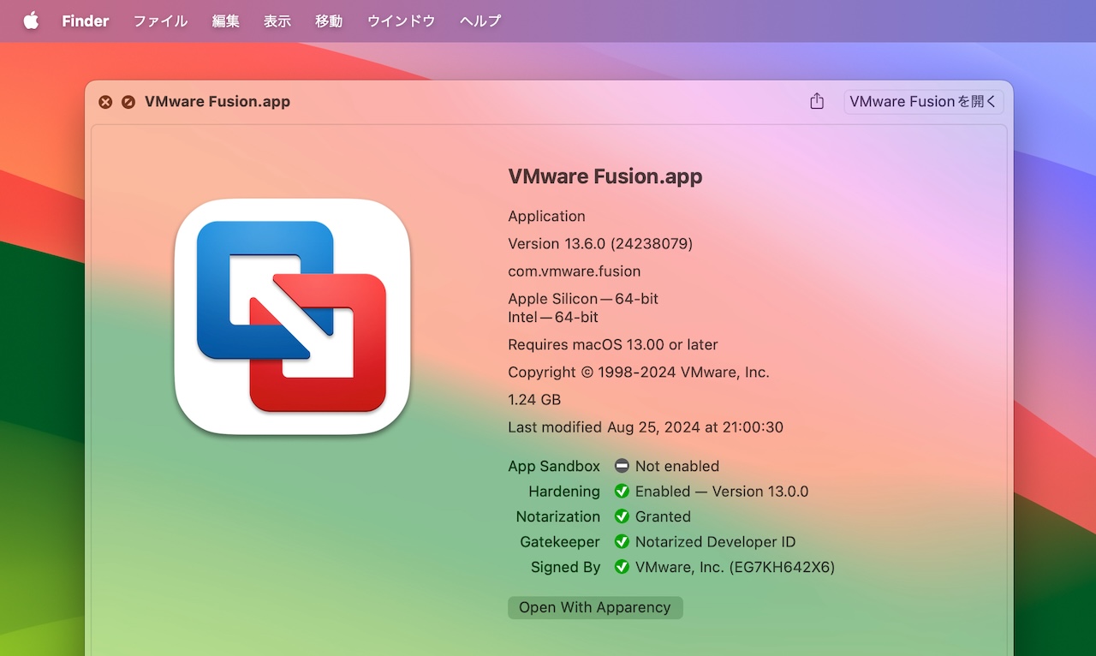Click the green checkmark beside Signed By
The image size is (1096, 656).
pos(622,567)
